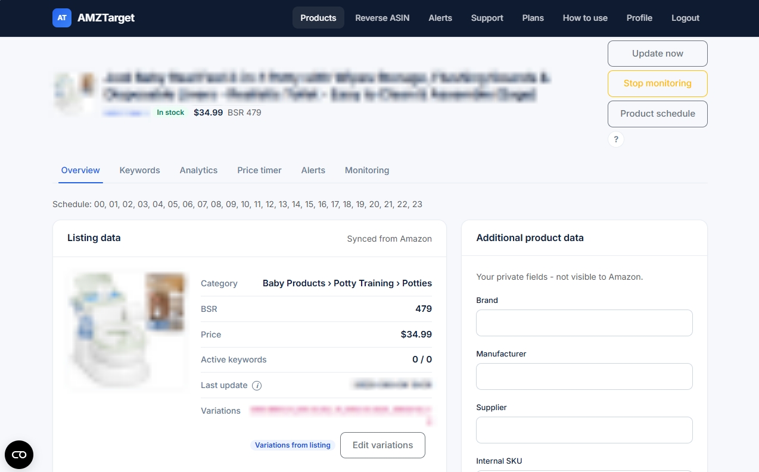Focus the Supplier input field
Screen dimensions: 759x472
[x=584, y=430]
